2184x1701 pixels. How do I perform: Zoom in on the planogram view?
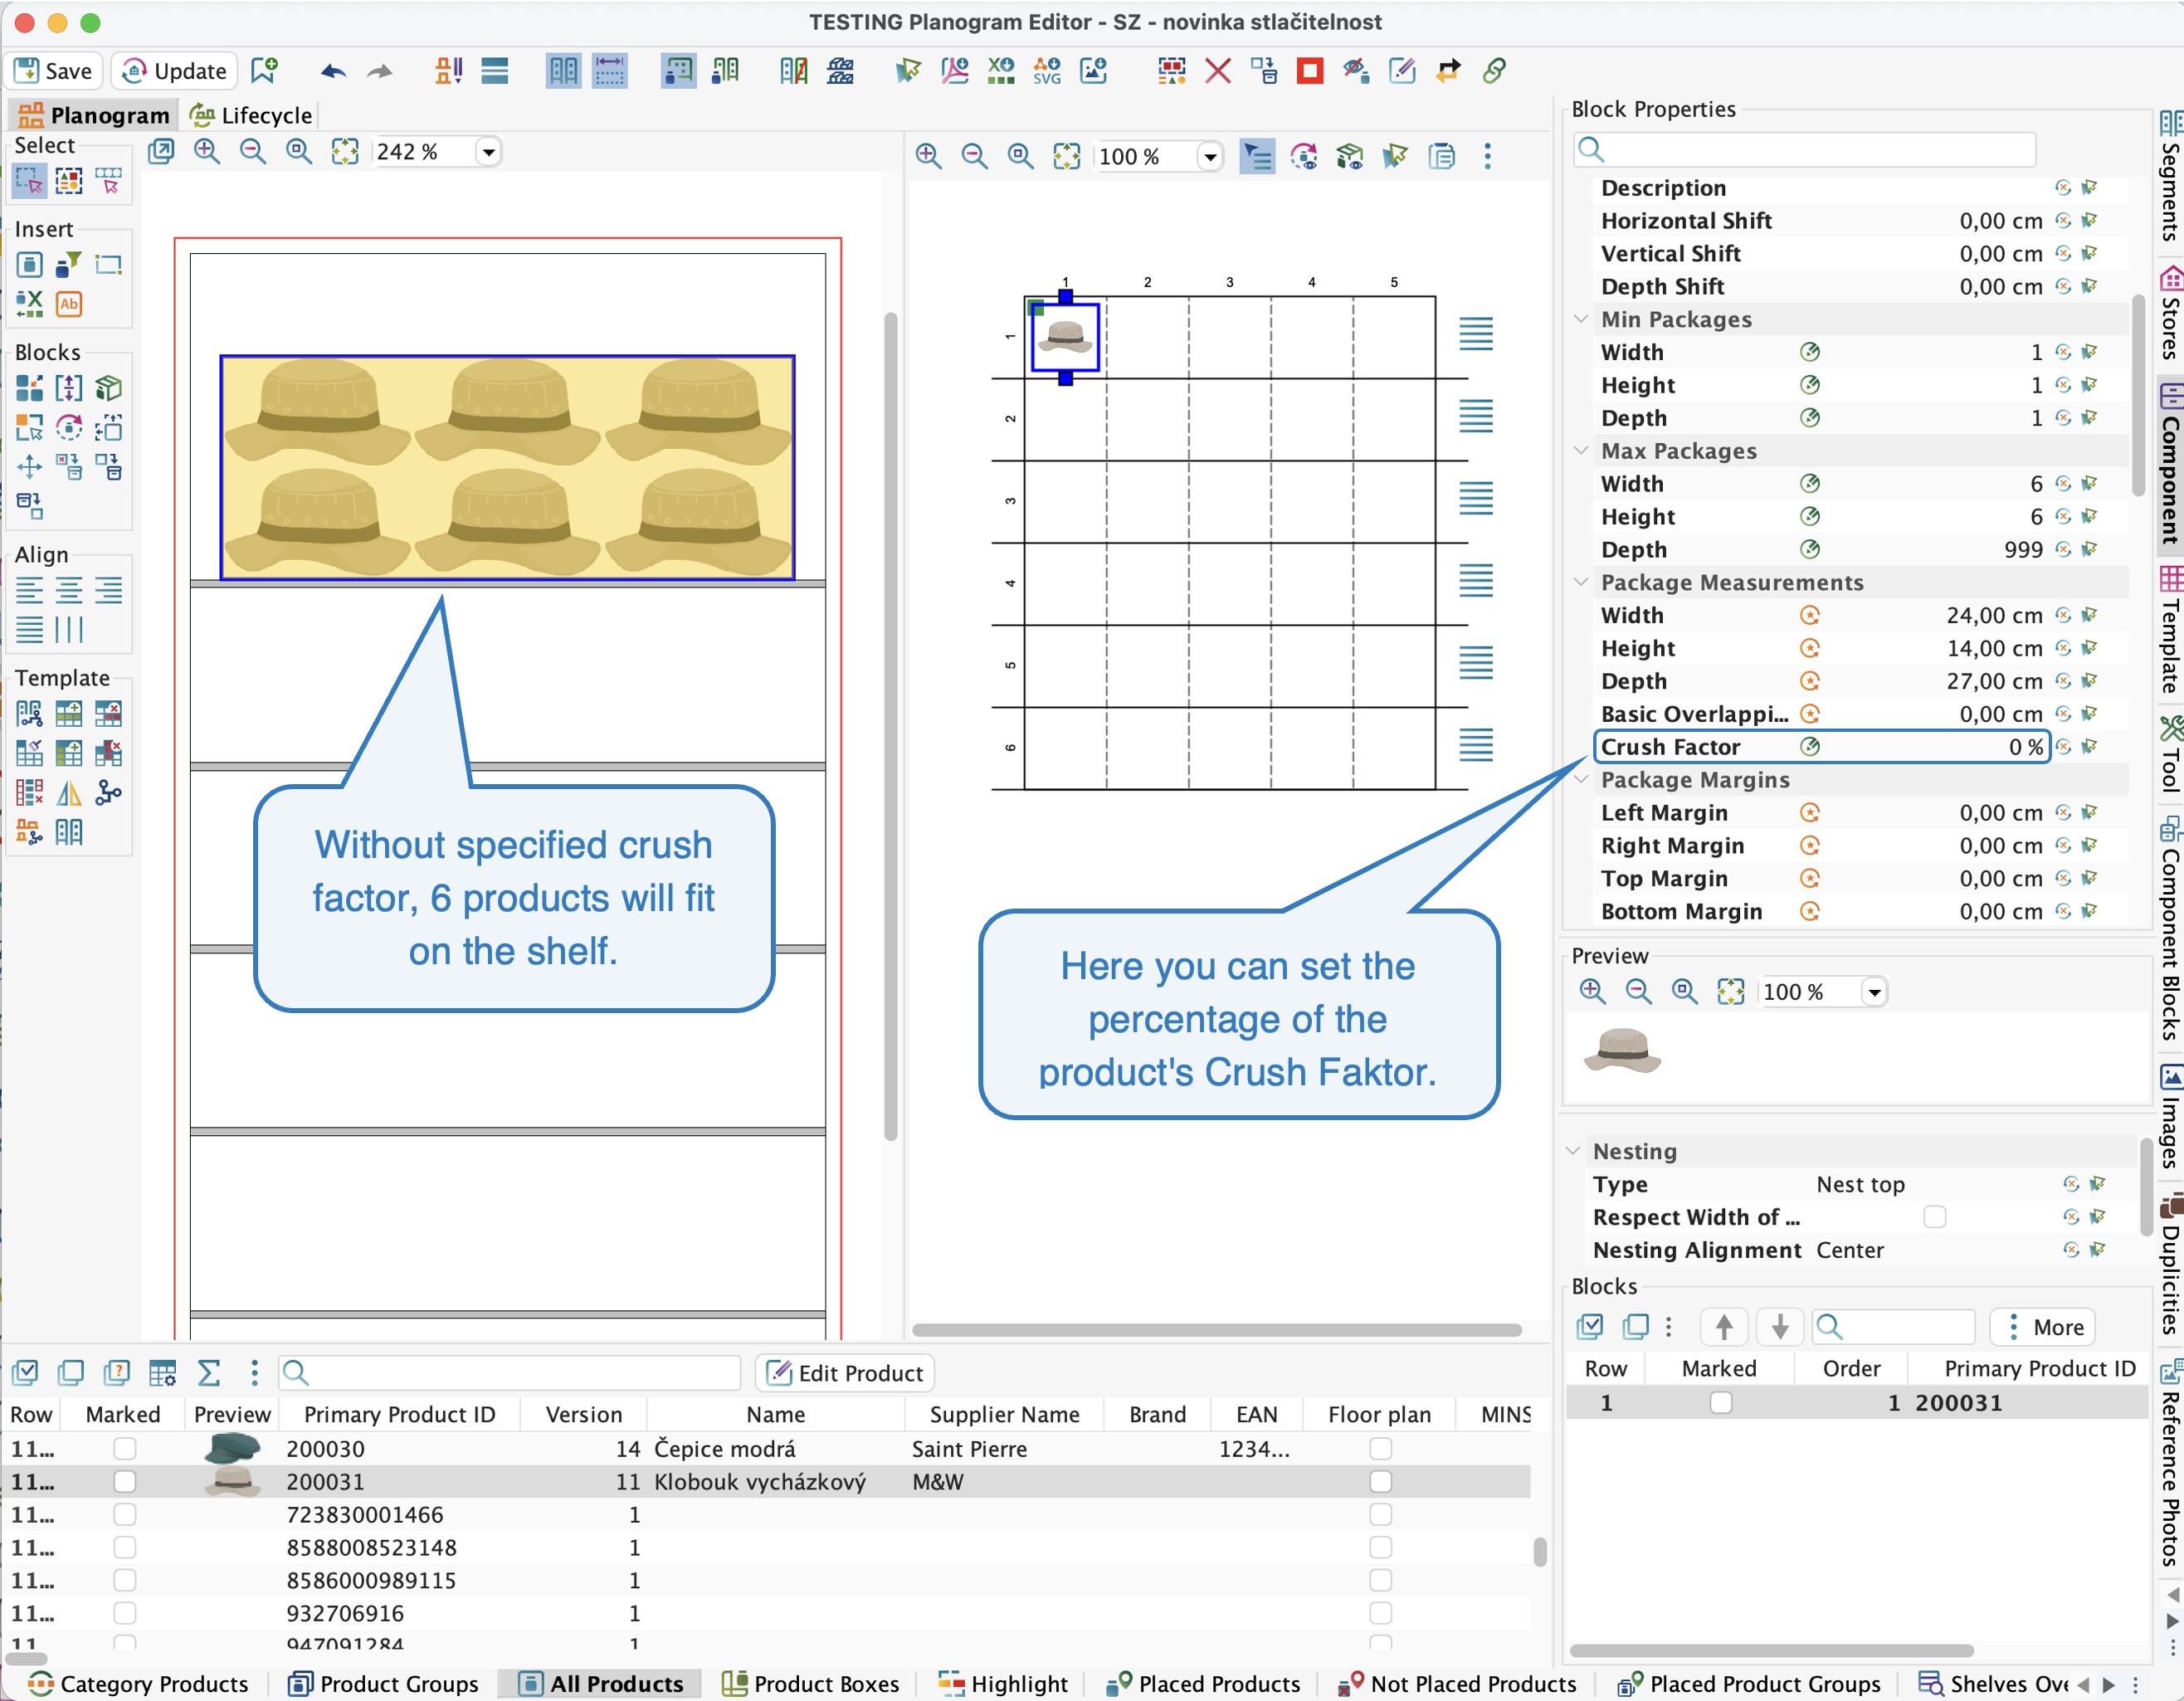(x=207, y=152)
